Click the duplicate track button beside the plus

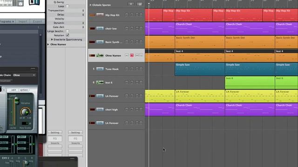tap(140, 4)
